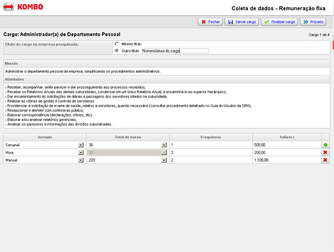Expand the 36 total de horas dropdown
This screenshot has height=252, width=334.
[164, 145]
